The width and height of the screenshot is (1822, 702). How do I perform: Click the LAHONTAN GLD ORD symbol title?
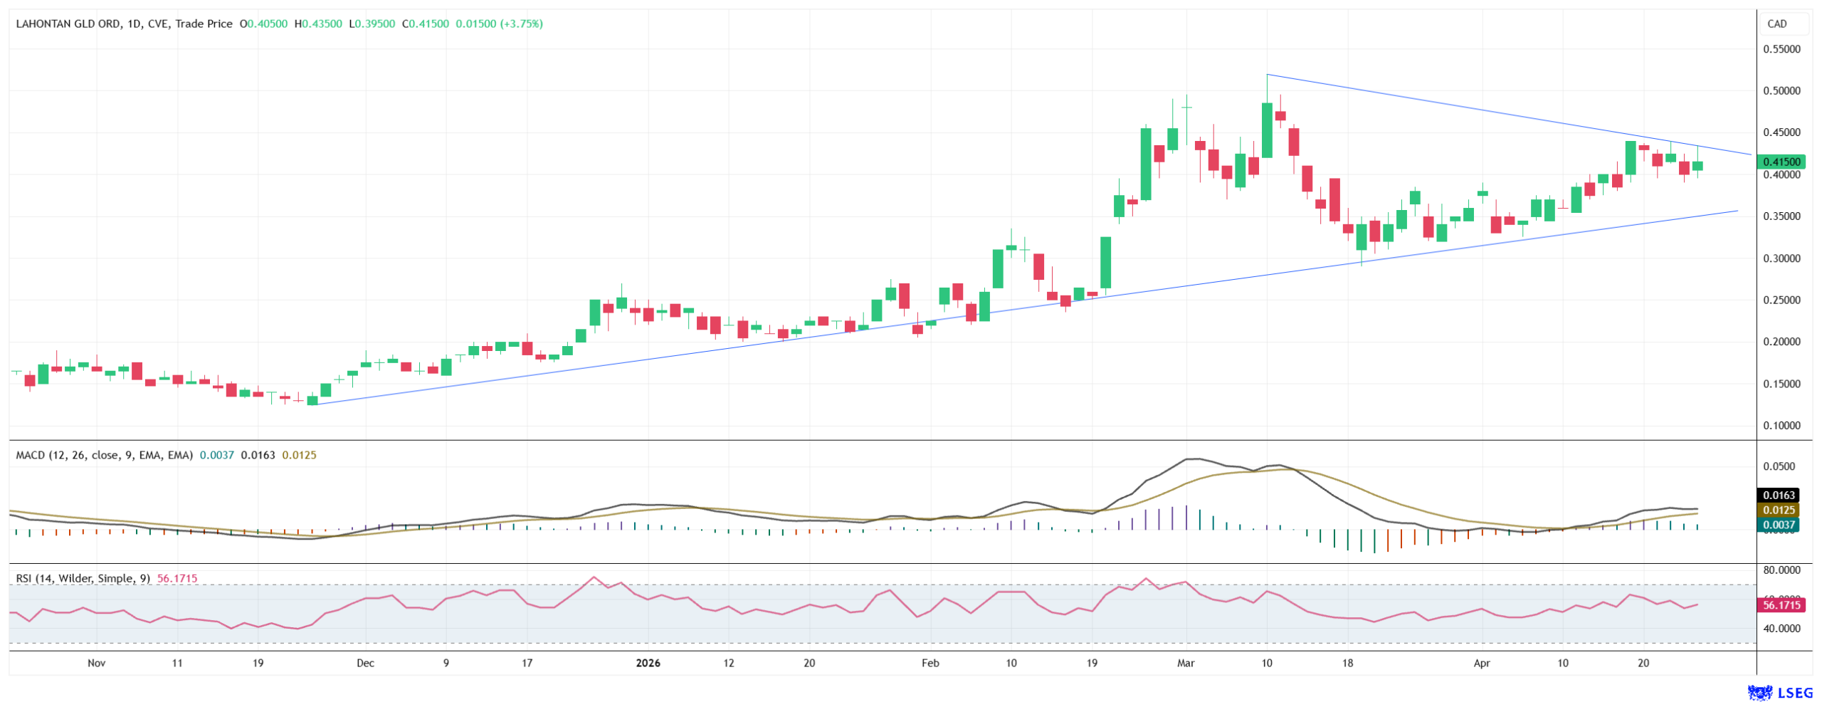(x=68, y=23)
